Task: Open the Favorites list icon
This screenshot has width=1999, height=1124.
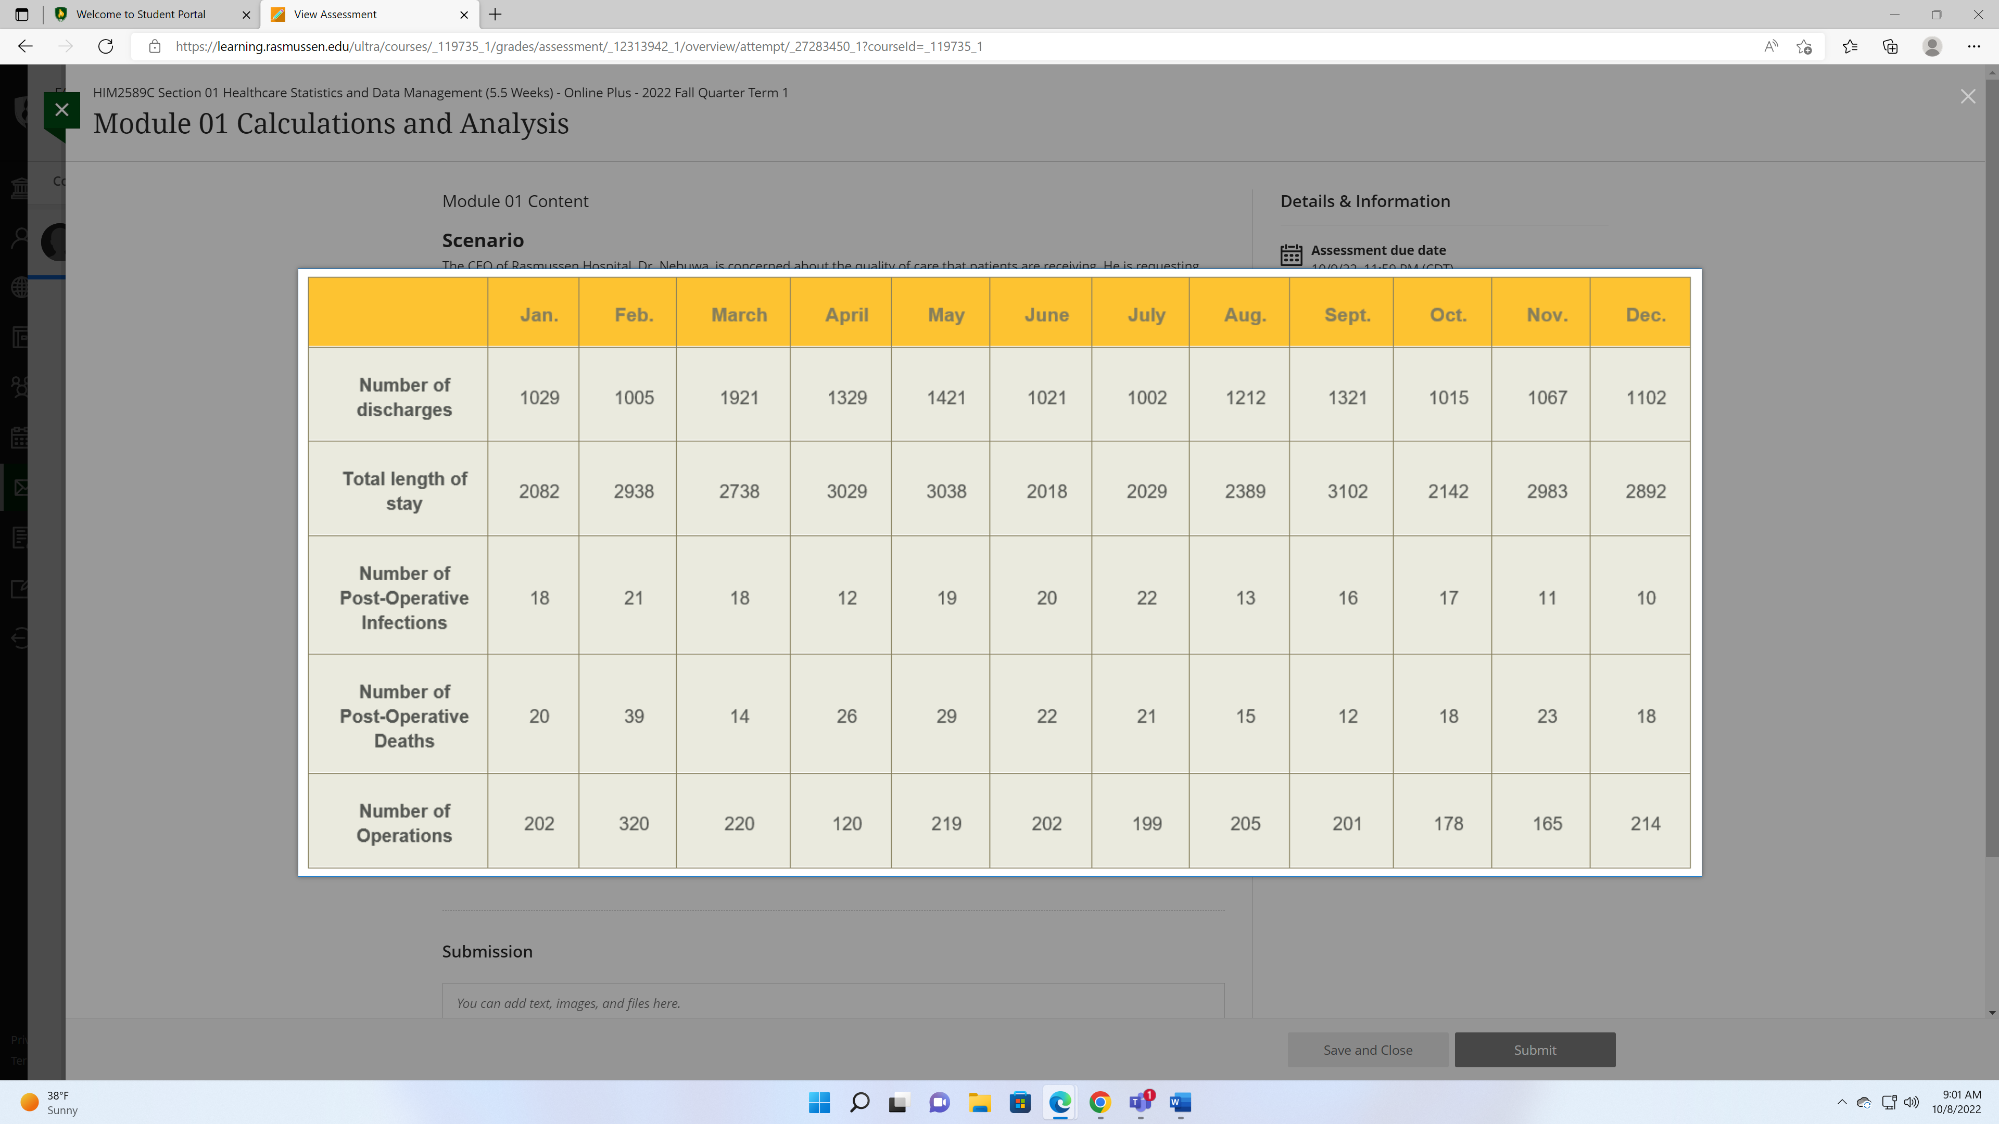Action: pos(1850,46)
